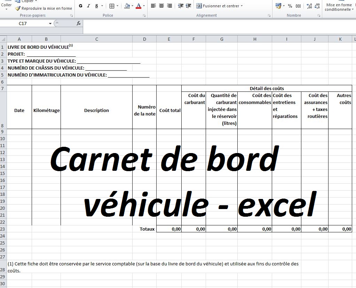Open the fill color dropdown arrow
Viewport: 356px width, 288px height.
coord(132,6)
